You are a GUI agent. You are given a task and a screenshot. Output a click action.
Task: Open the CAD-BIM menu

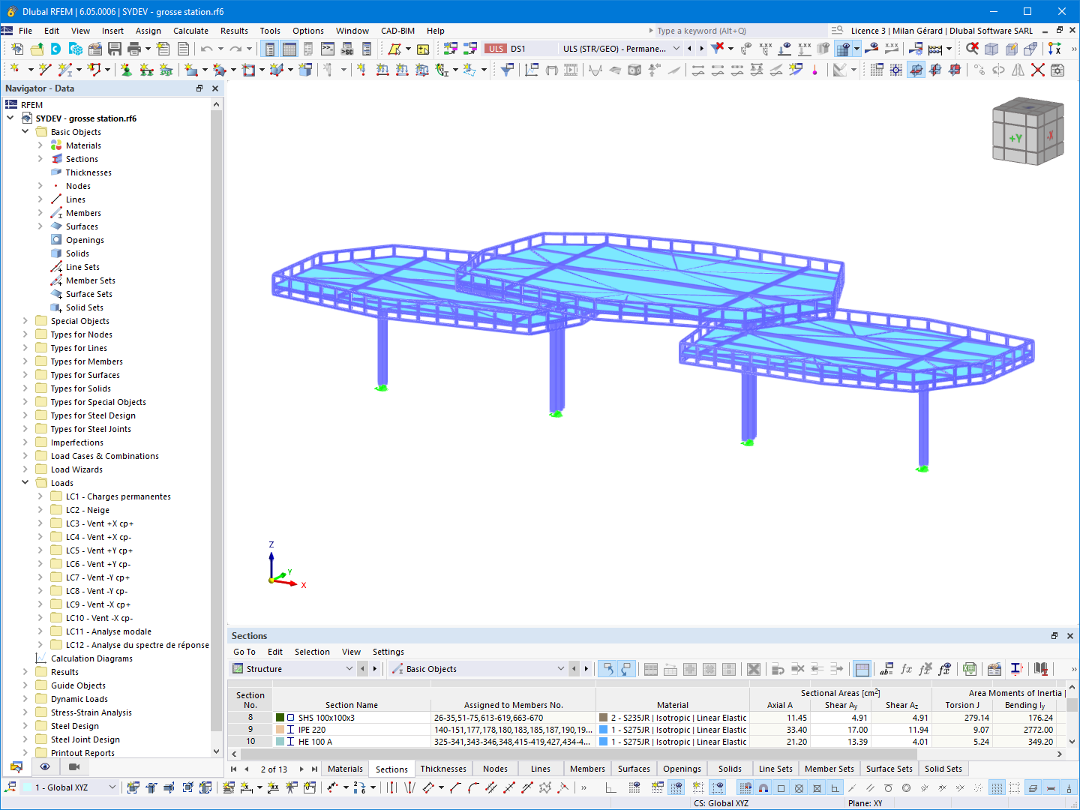pyautogui.click(x=397, y=31)
